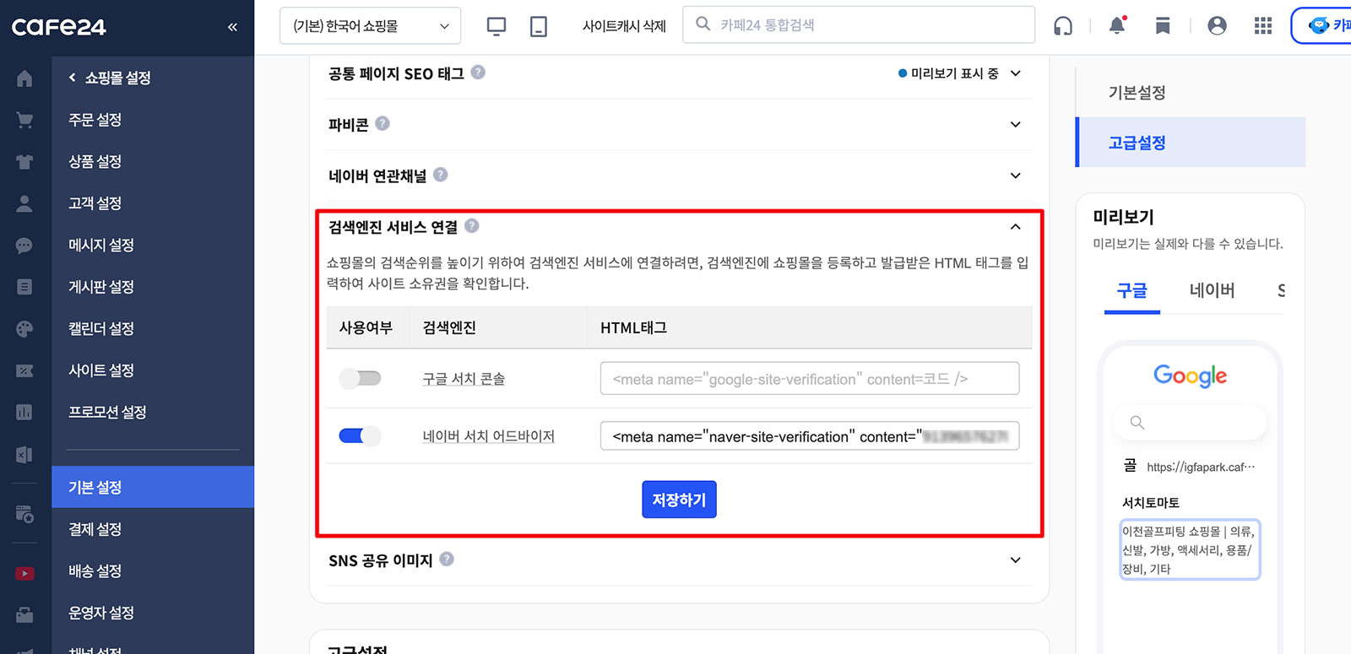Screen dimensions: 1351x654
Task: Open the notification bell icon
Action: tap(1117, 25)
